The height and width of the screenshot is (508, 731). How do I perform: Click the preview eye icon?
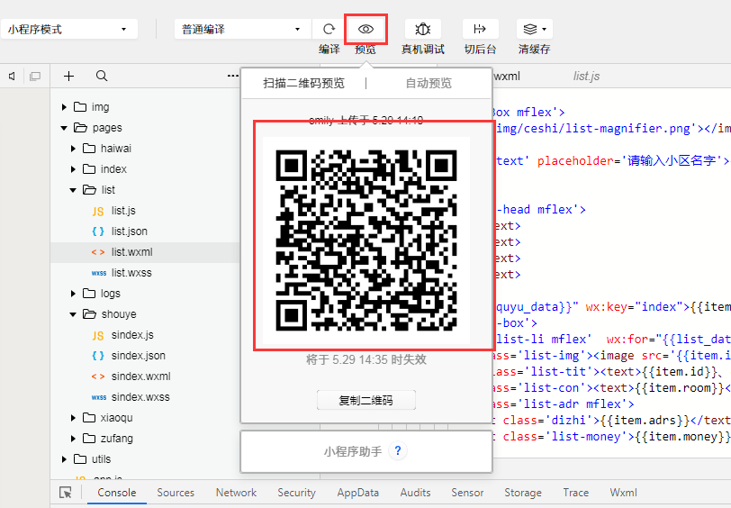pos(365,29)
